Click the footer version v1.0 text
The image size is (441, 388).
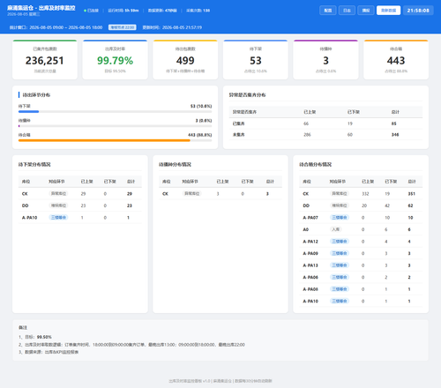(206, 381)
